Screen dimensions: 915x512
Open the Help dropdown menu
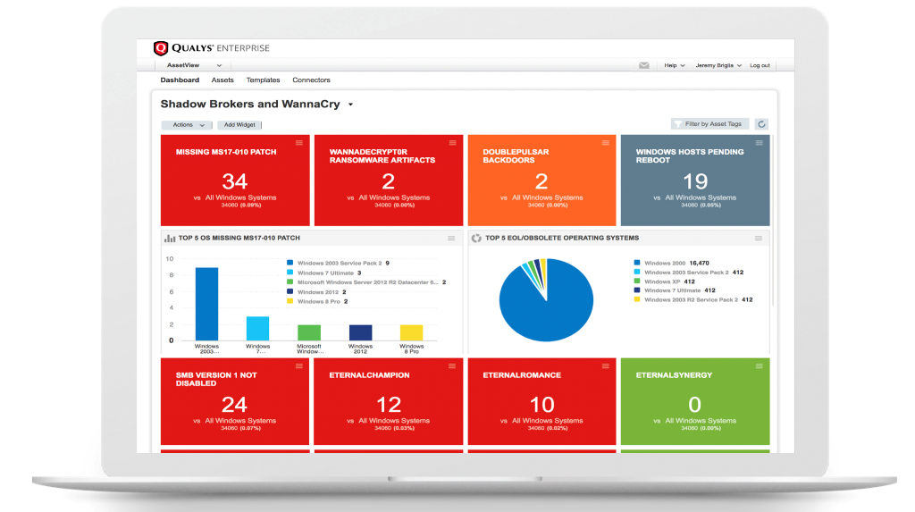click(674, 65)
